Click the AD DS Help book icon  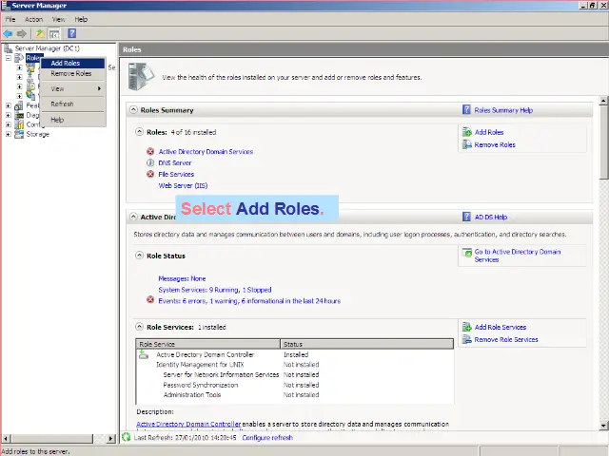466,217
